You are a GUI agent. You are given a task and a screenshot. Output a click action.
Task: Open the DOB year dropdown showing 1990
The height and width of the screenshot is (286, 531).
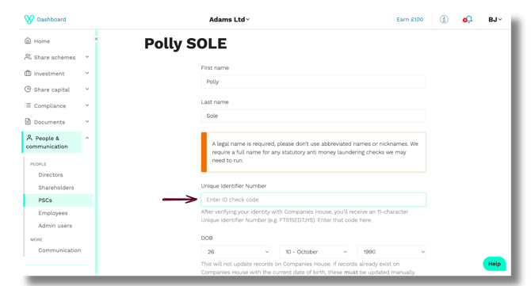tap(392, 252)
